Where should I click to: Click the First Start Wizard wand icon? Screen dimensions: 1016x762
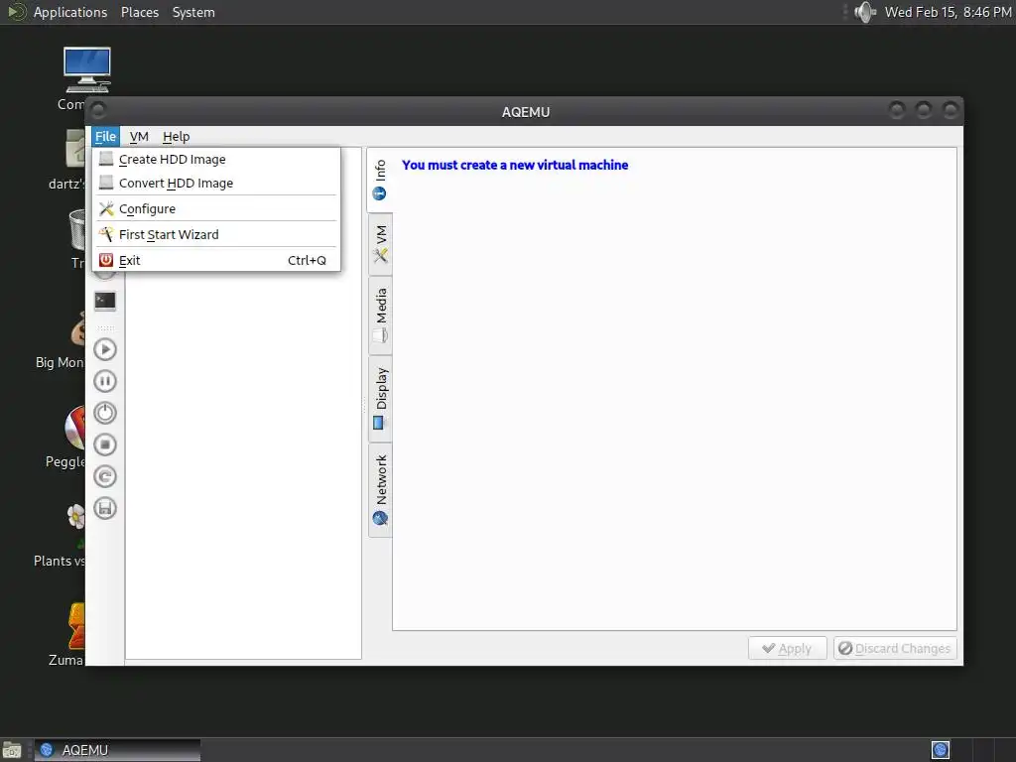click(106, 234)
